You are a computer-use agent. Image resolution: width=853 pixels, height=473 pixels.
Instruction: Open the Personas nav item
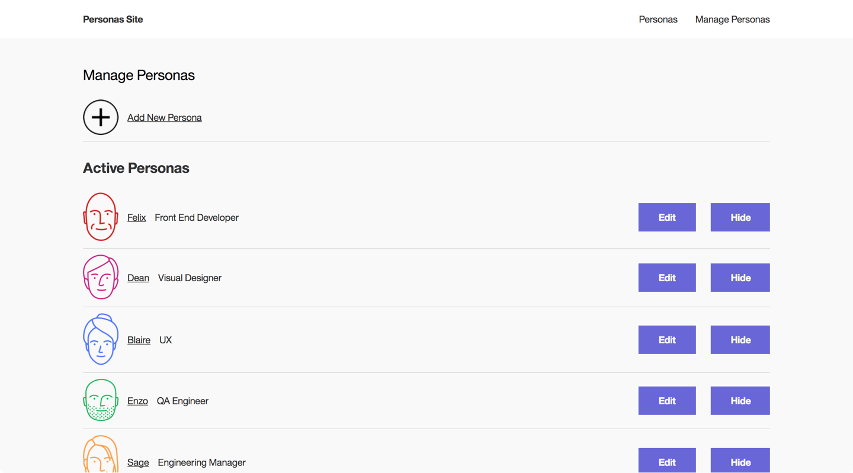(658, 20)
